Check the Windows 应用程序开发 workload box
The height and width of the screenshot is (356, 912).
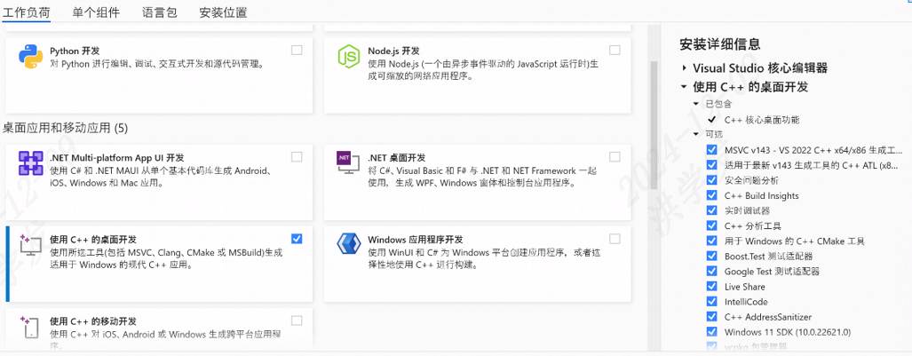click(615, 239)
